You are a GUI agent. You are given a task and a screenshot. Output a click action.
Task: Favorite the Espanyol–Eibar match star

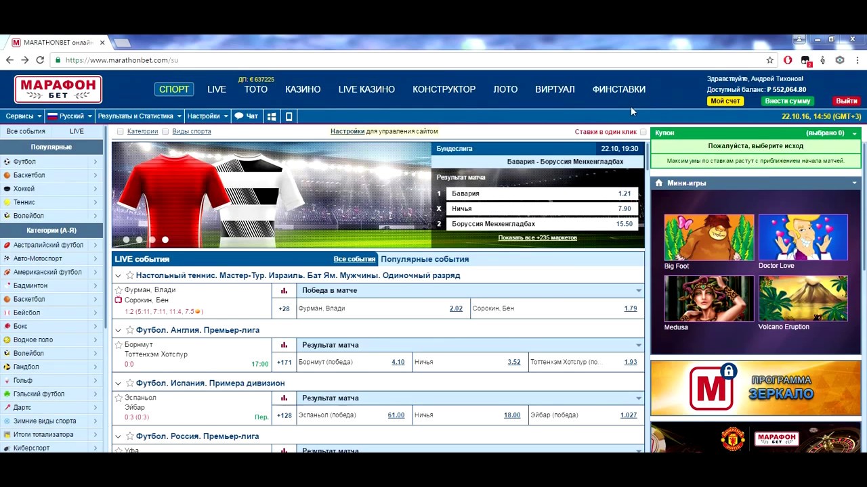point(119,398)
